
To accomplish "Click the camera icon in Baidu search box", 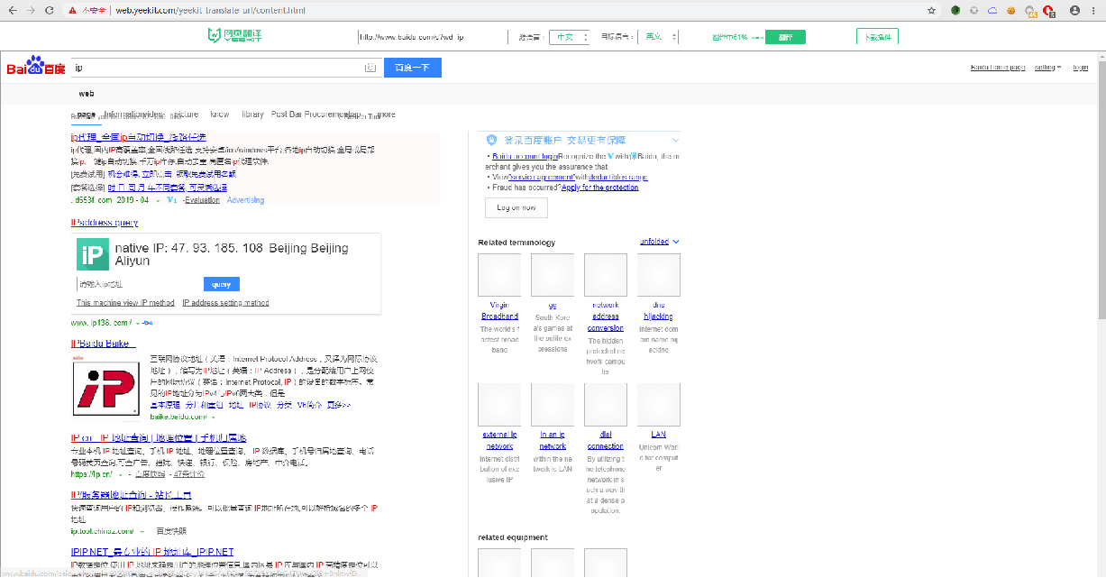I will 370,67.
